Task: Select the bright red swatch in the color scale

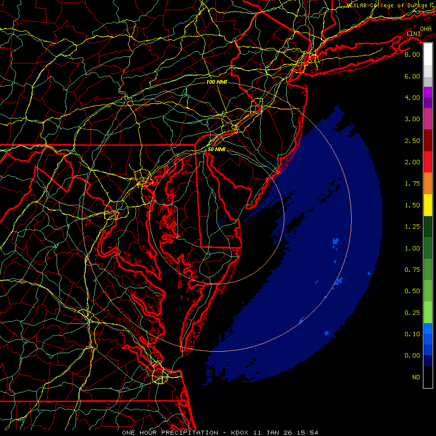Action: click(x=428, y=162)
